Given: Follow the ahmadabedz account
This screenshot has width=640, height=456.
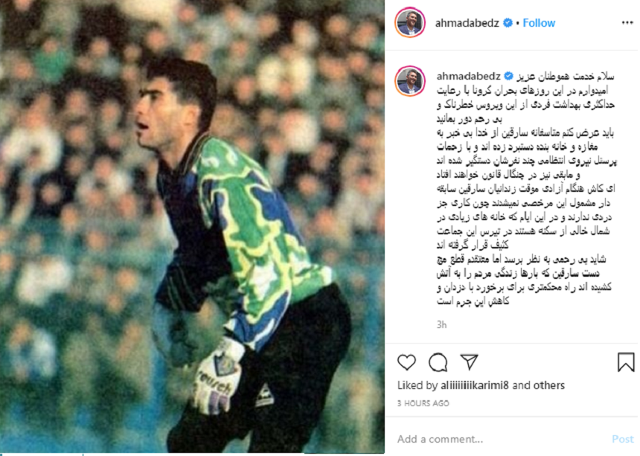Looking at the screenshot, I should (539, 23).
